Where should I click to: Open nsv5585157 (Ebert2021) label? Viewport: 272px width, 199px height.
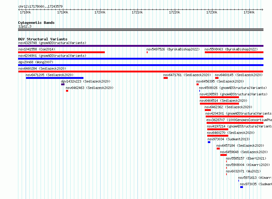pos(246,158)
